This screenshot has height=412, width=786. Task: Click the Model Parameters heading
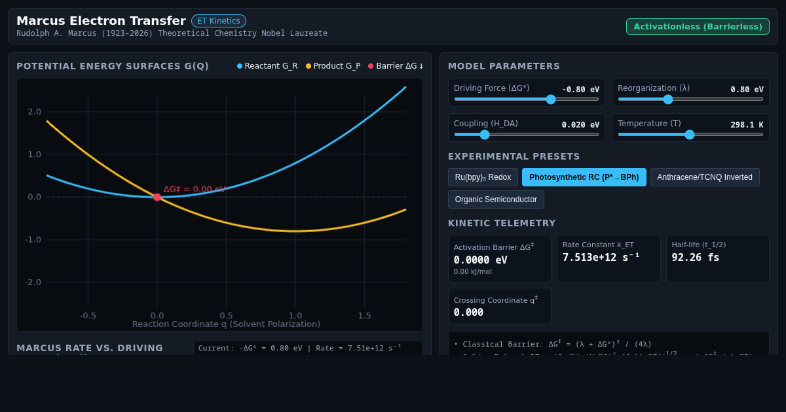[504, 66]
